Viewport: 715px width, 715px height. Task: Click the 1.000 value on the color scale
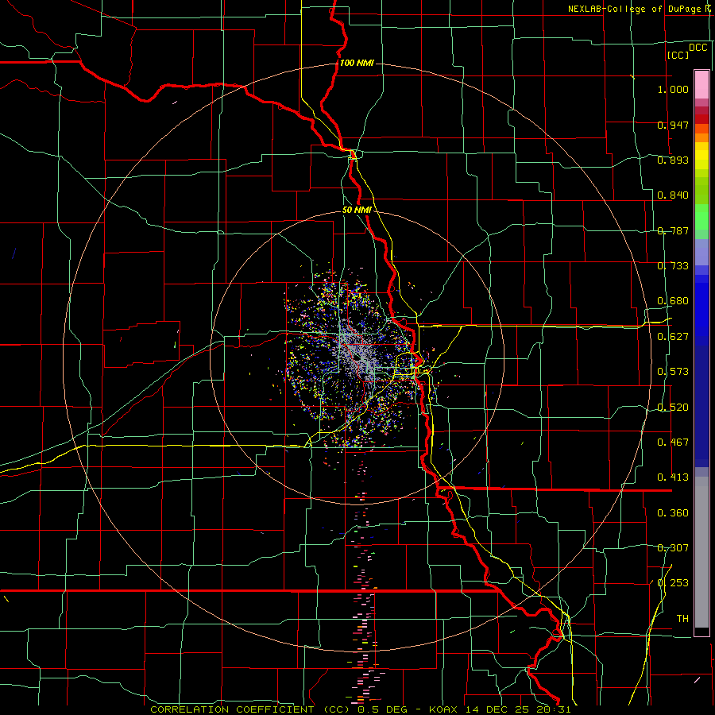coord(673,89)
